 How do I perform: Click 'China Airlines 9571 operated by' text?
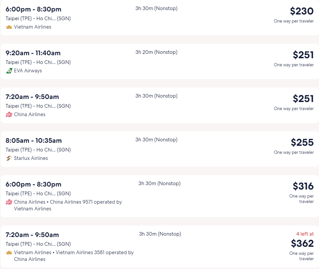(86, 202)
